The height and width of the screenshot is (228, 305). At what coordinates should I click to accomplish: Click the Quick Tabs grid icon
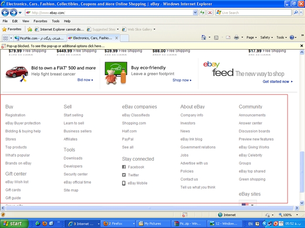click(x=5, y=38)
